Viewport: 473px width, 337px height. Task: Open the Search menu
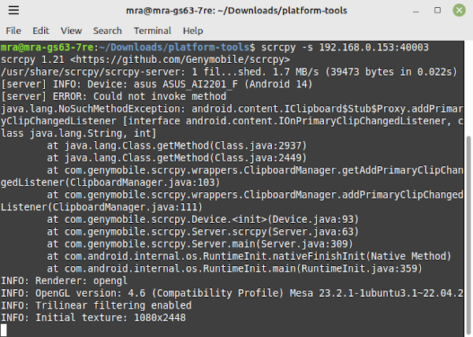tap(107, 31)
